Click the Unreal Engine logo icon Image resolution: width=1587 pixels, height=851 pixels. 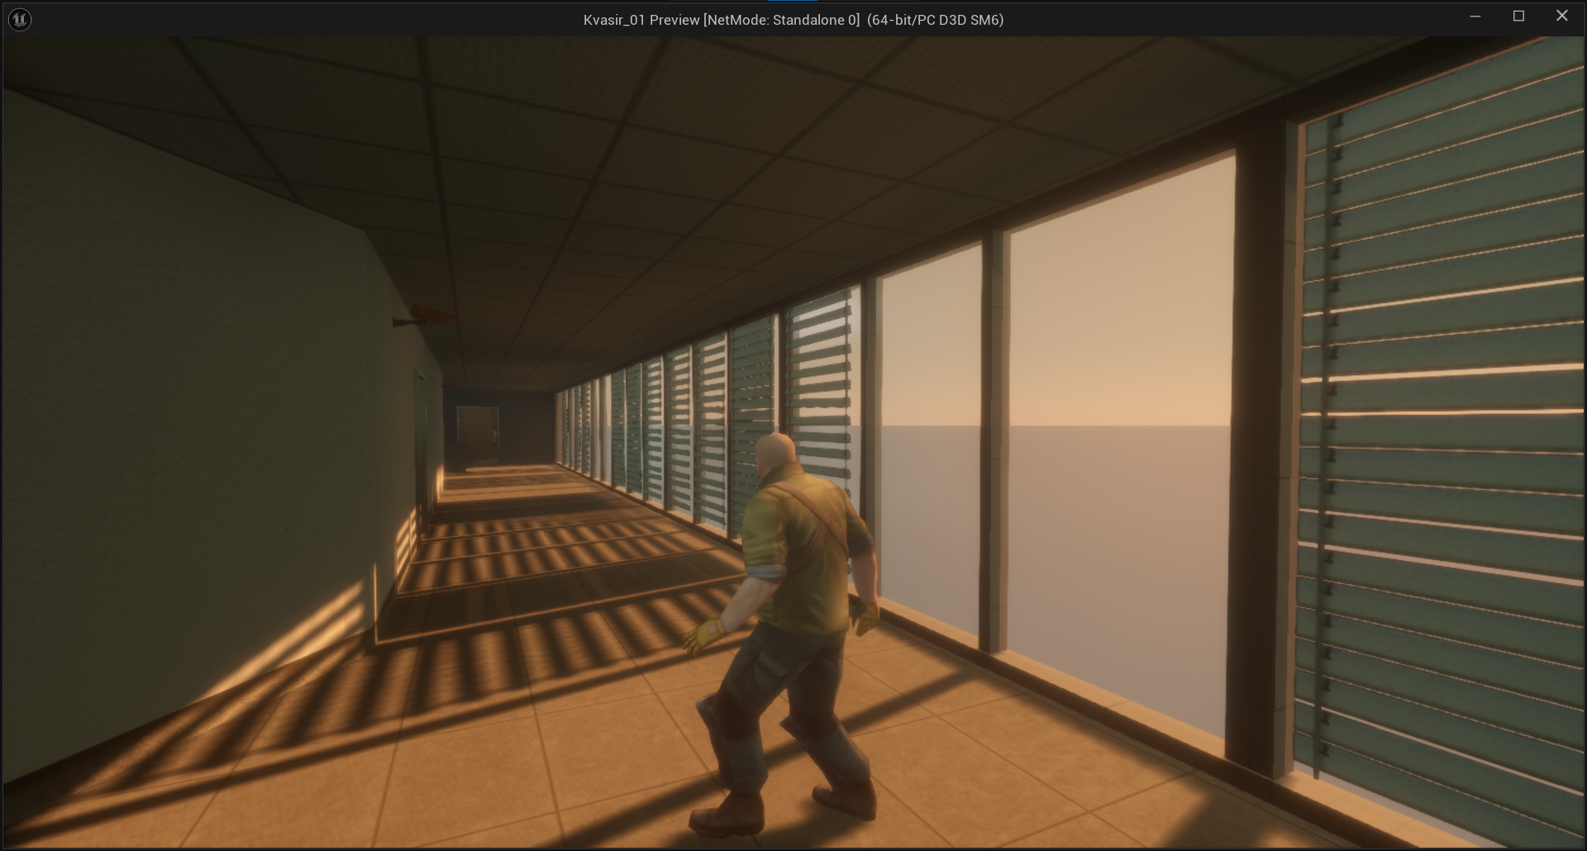pyautogui.click(x=20, y=19)
